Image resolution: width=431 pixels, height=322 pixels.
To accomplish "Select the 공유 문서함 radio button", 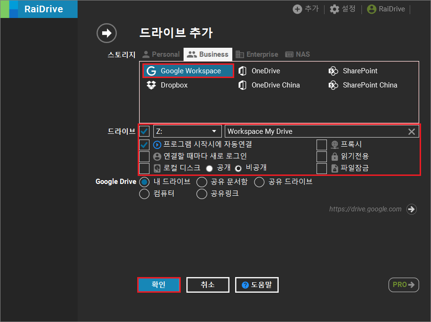I will click(202, 182).
